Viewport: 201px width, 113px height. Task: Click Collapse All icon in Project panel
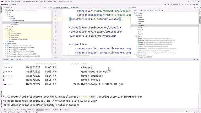pyautogui.click(x=45, y=8)
